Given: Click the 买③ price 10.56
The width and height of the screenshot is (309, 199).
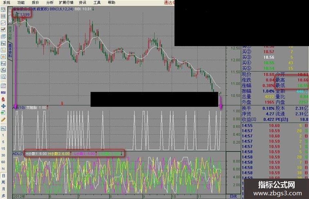Looking at the screenshot, I should tap(269, 57).
